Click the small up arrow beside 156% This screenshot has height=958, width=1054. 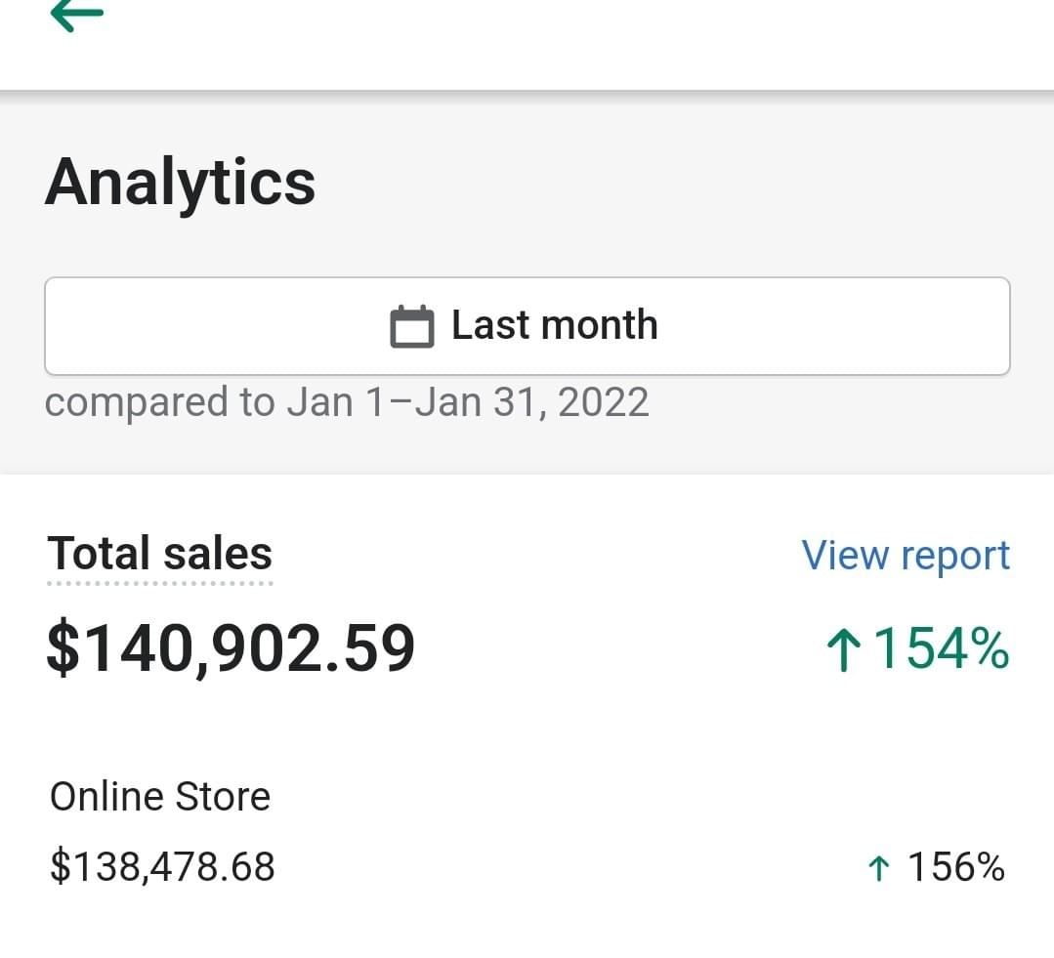tap(878, 867)
